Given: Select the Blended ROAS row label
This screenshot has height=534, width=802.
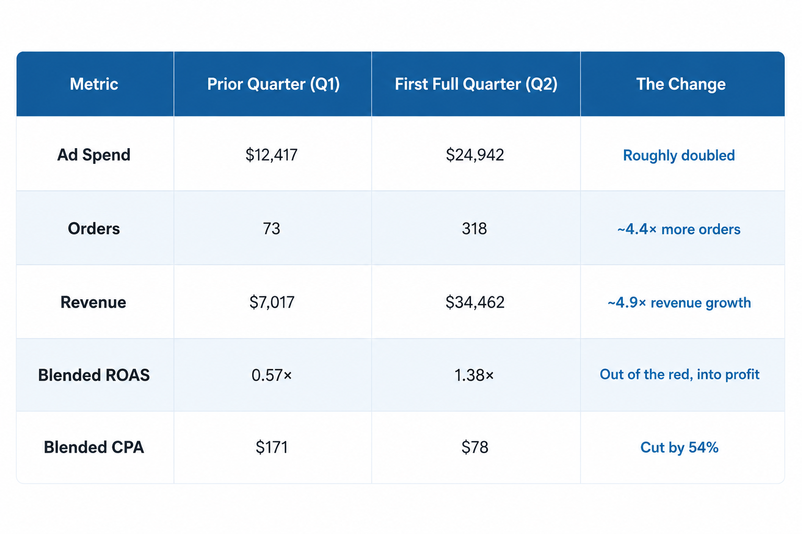Looking at the screenshot, I should (94, 375).
